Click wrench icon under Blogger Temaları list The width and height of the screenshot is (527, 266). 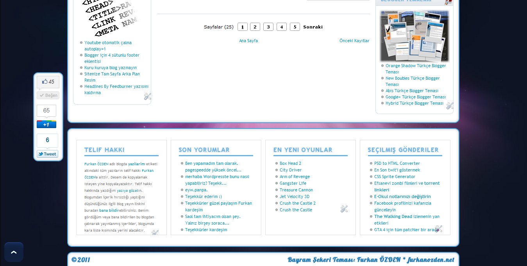coord(450,105)
